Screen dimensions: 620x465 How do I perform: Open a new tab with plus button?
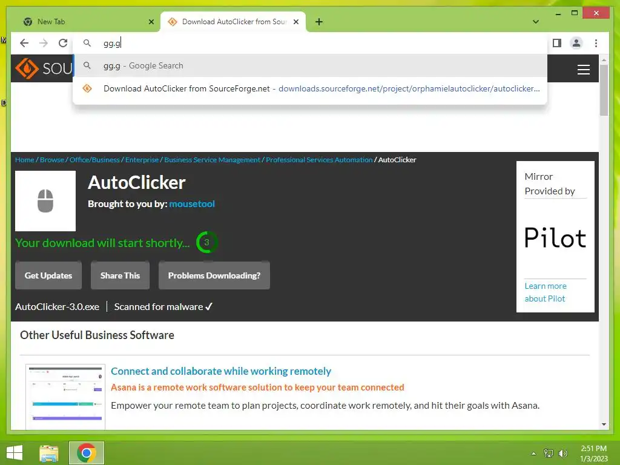point(319,22)
